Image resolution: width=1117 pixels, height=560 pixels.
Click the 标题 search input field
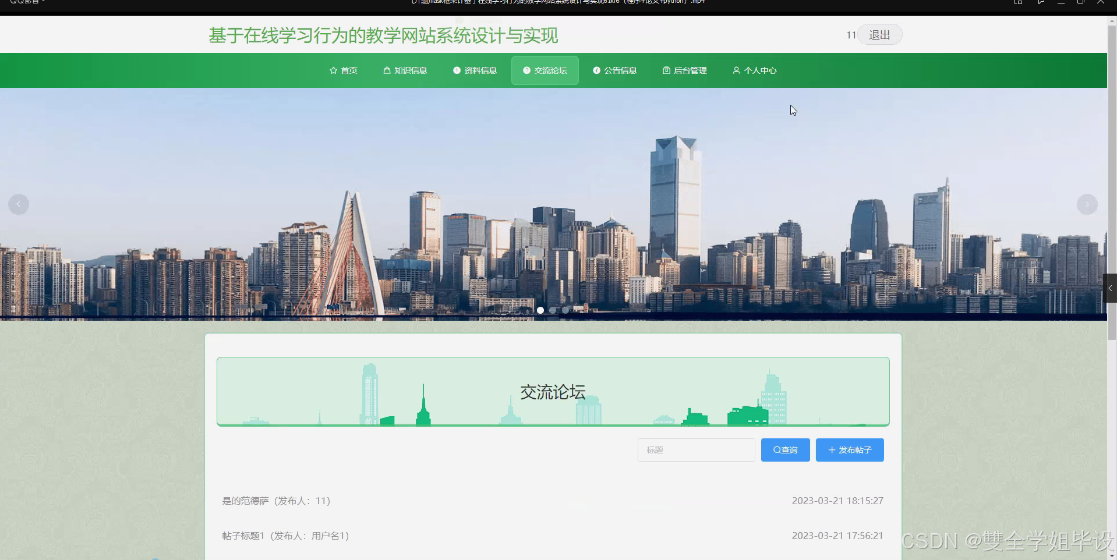tap(696, 449)
